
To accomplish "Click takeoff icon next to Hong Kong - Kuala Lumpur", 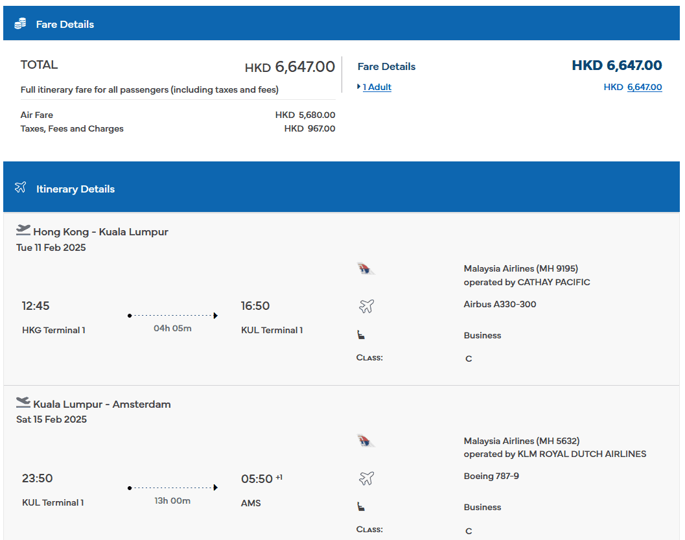I will coord(23,229).
